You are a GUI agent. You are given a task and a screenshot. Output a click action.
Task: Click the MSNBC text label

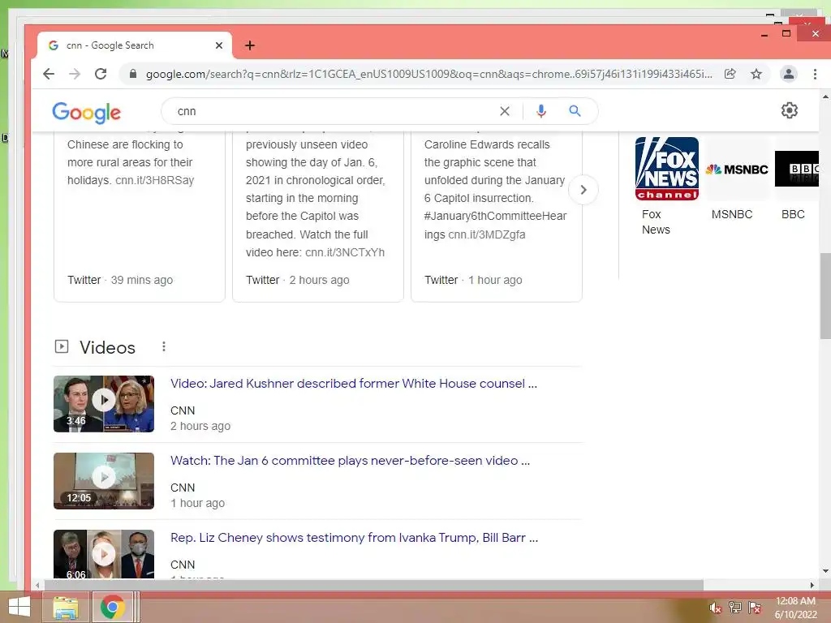[x=732, y=214]
